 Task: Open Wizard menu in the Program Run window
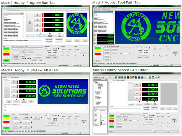(18, 8)
